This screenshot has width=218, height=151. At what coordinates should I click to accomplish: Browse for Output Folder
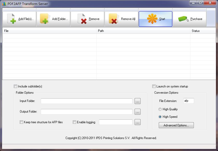click(137, 112)
